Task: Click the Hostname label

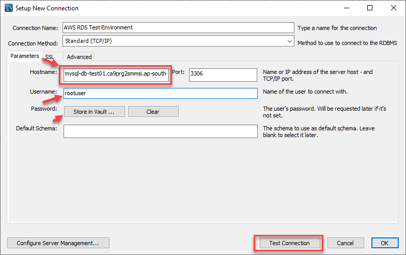Action: (43, 72)
